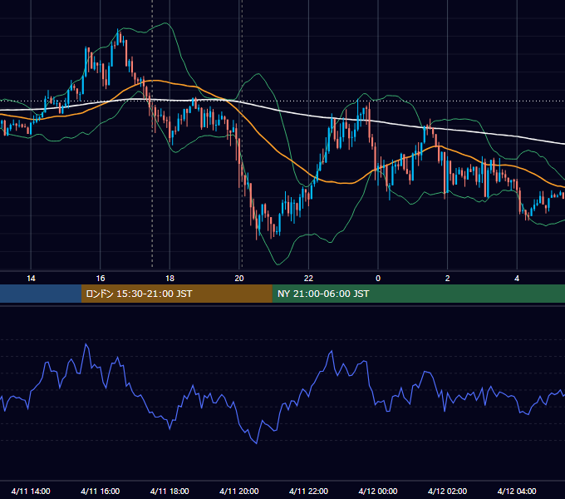This screenshot has height=499, width=565.
Task: Click hour label '4' on the upper axis
Action: (x=517, y=279)
